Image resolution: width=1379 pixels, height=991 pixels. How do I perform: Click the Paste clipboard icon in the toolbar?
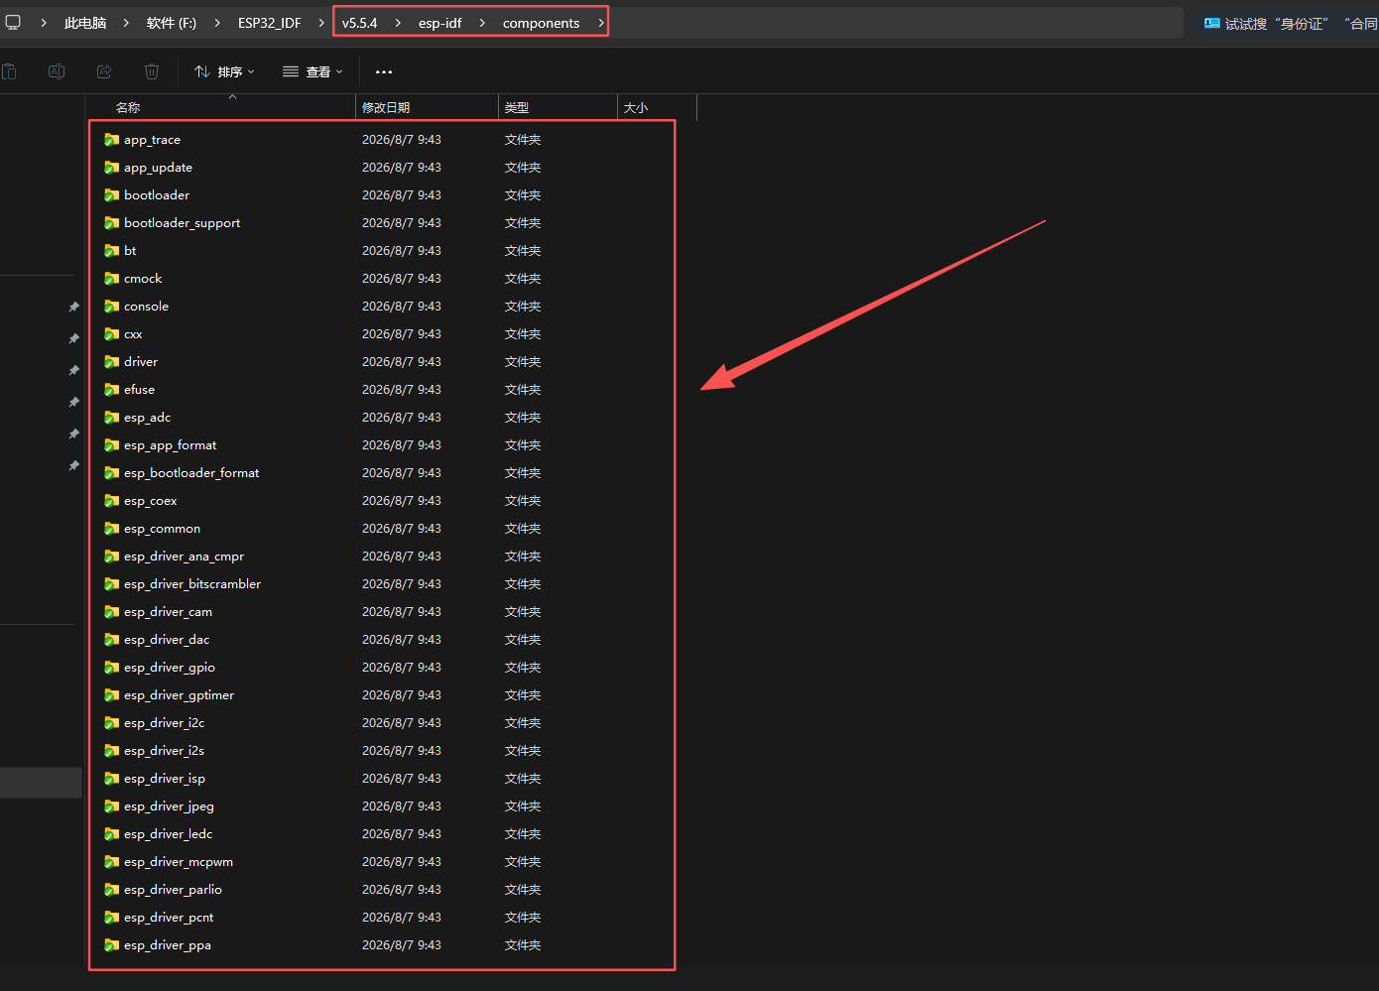pos(9,71)
